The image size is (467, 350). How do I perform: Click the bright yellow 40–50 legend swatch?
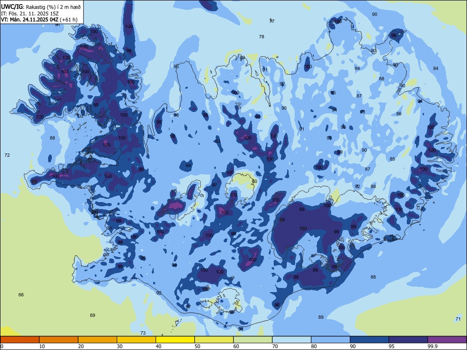pyautogui.click(x=175, y=340)
